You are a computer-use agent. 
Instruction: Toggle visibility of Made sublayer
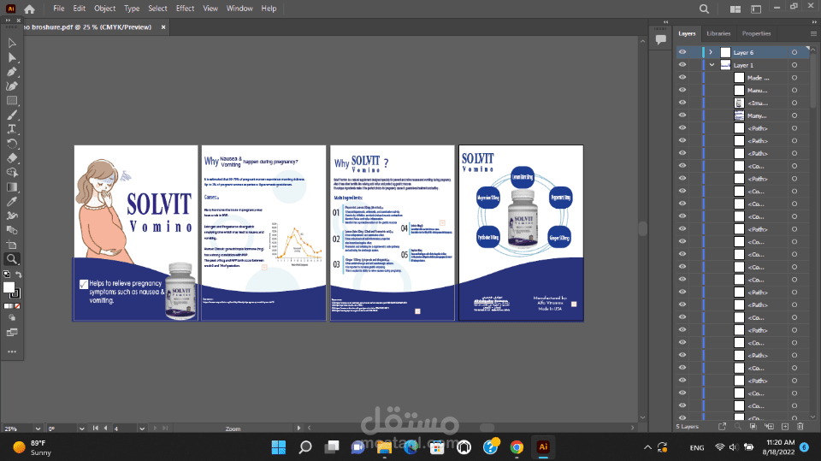pyautogui.click(x=682, y=78)
